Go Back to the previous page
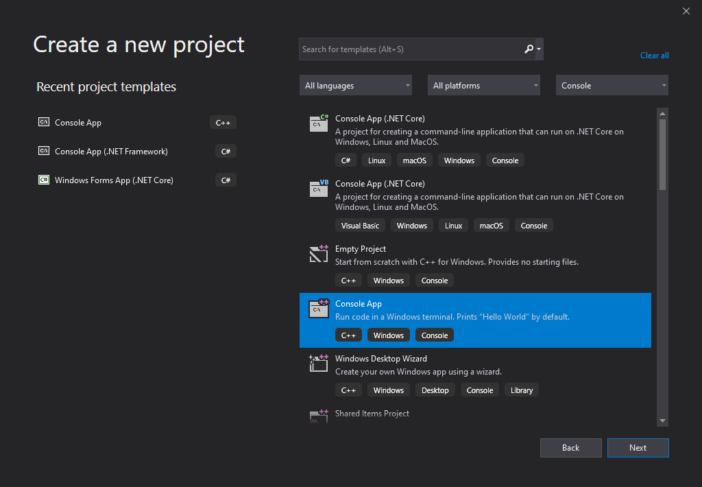 click(x=570, y=448)
